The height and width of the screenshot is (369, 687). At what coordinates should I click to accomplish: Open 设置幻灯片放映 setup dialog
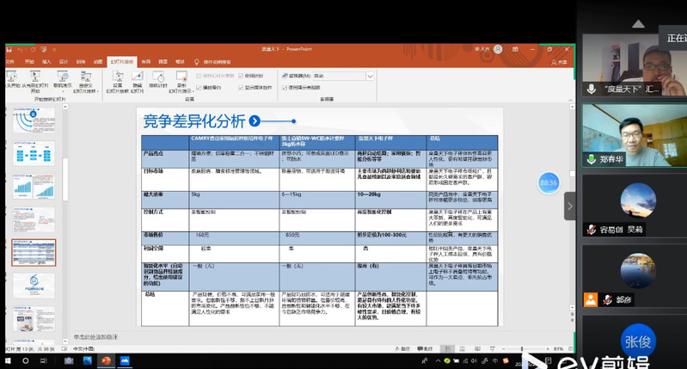[x=118, y=82]
